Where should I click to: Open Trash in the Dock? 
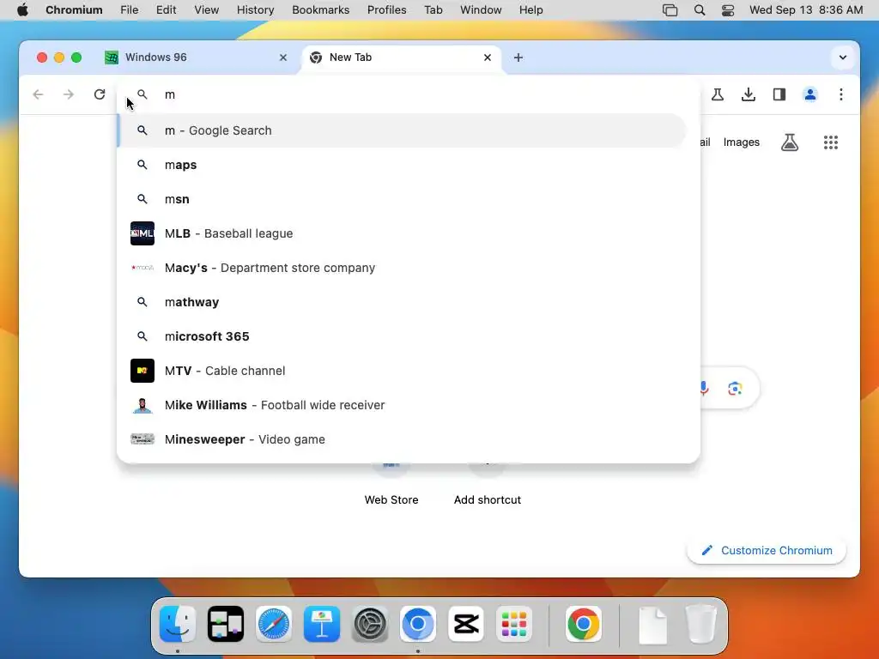coord(700,624)
